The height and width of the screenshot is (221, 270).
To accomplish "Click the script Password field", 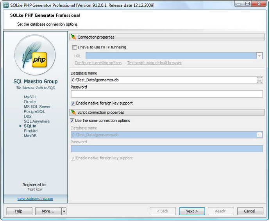I will point(167,149).
